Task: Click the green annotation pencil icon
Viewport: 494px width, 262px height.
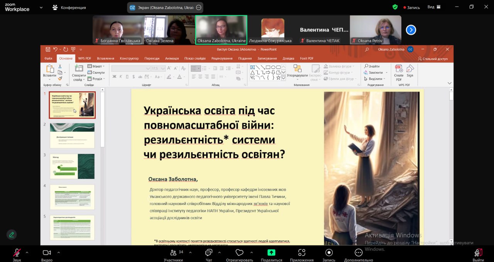Action: (x=12, y=234)
